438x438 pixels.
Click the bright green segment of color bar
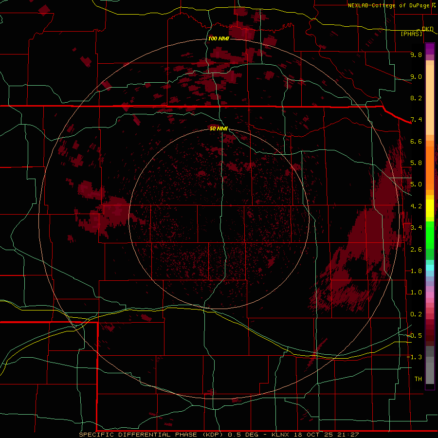(430, 235)
